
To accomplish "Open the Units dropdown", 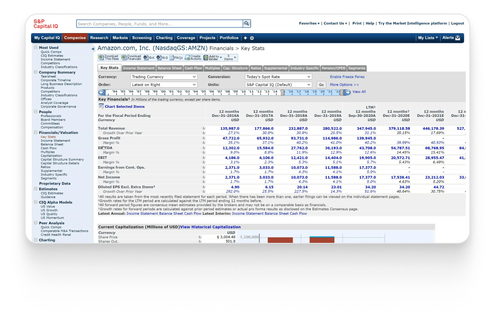I will (278, 85).
